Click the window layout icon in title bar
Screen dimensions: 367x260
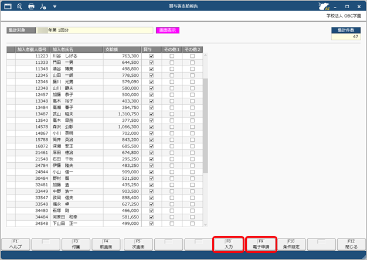pyautogui.click(x=7, y=6)
